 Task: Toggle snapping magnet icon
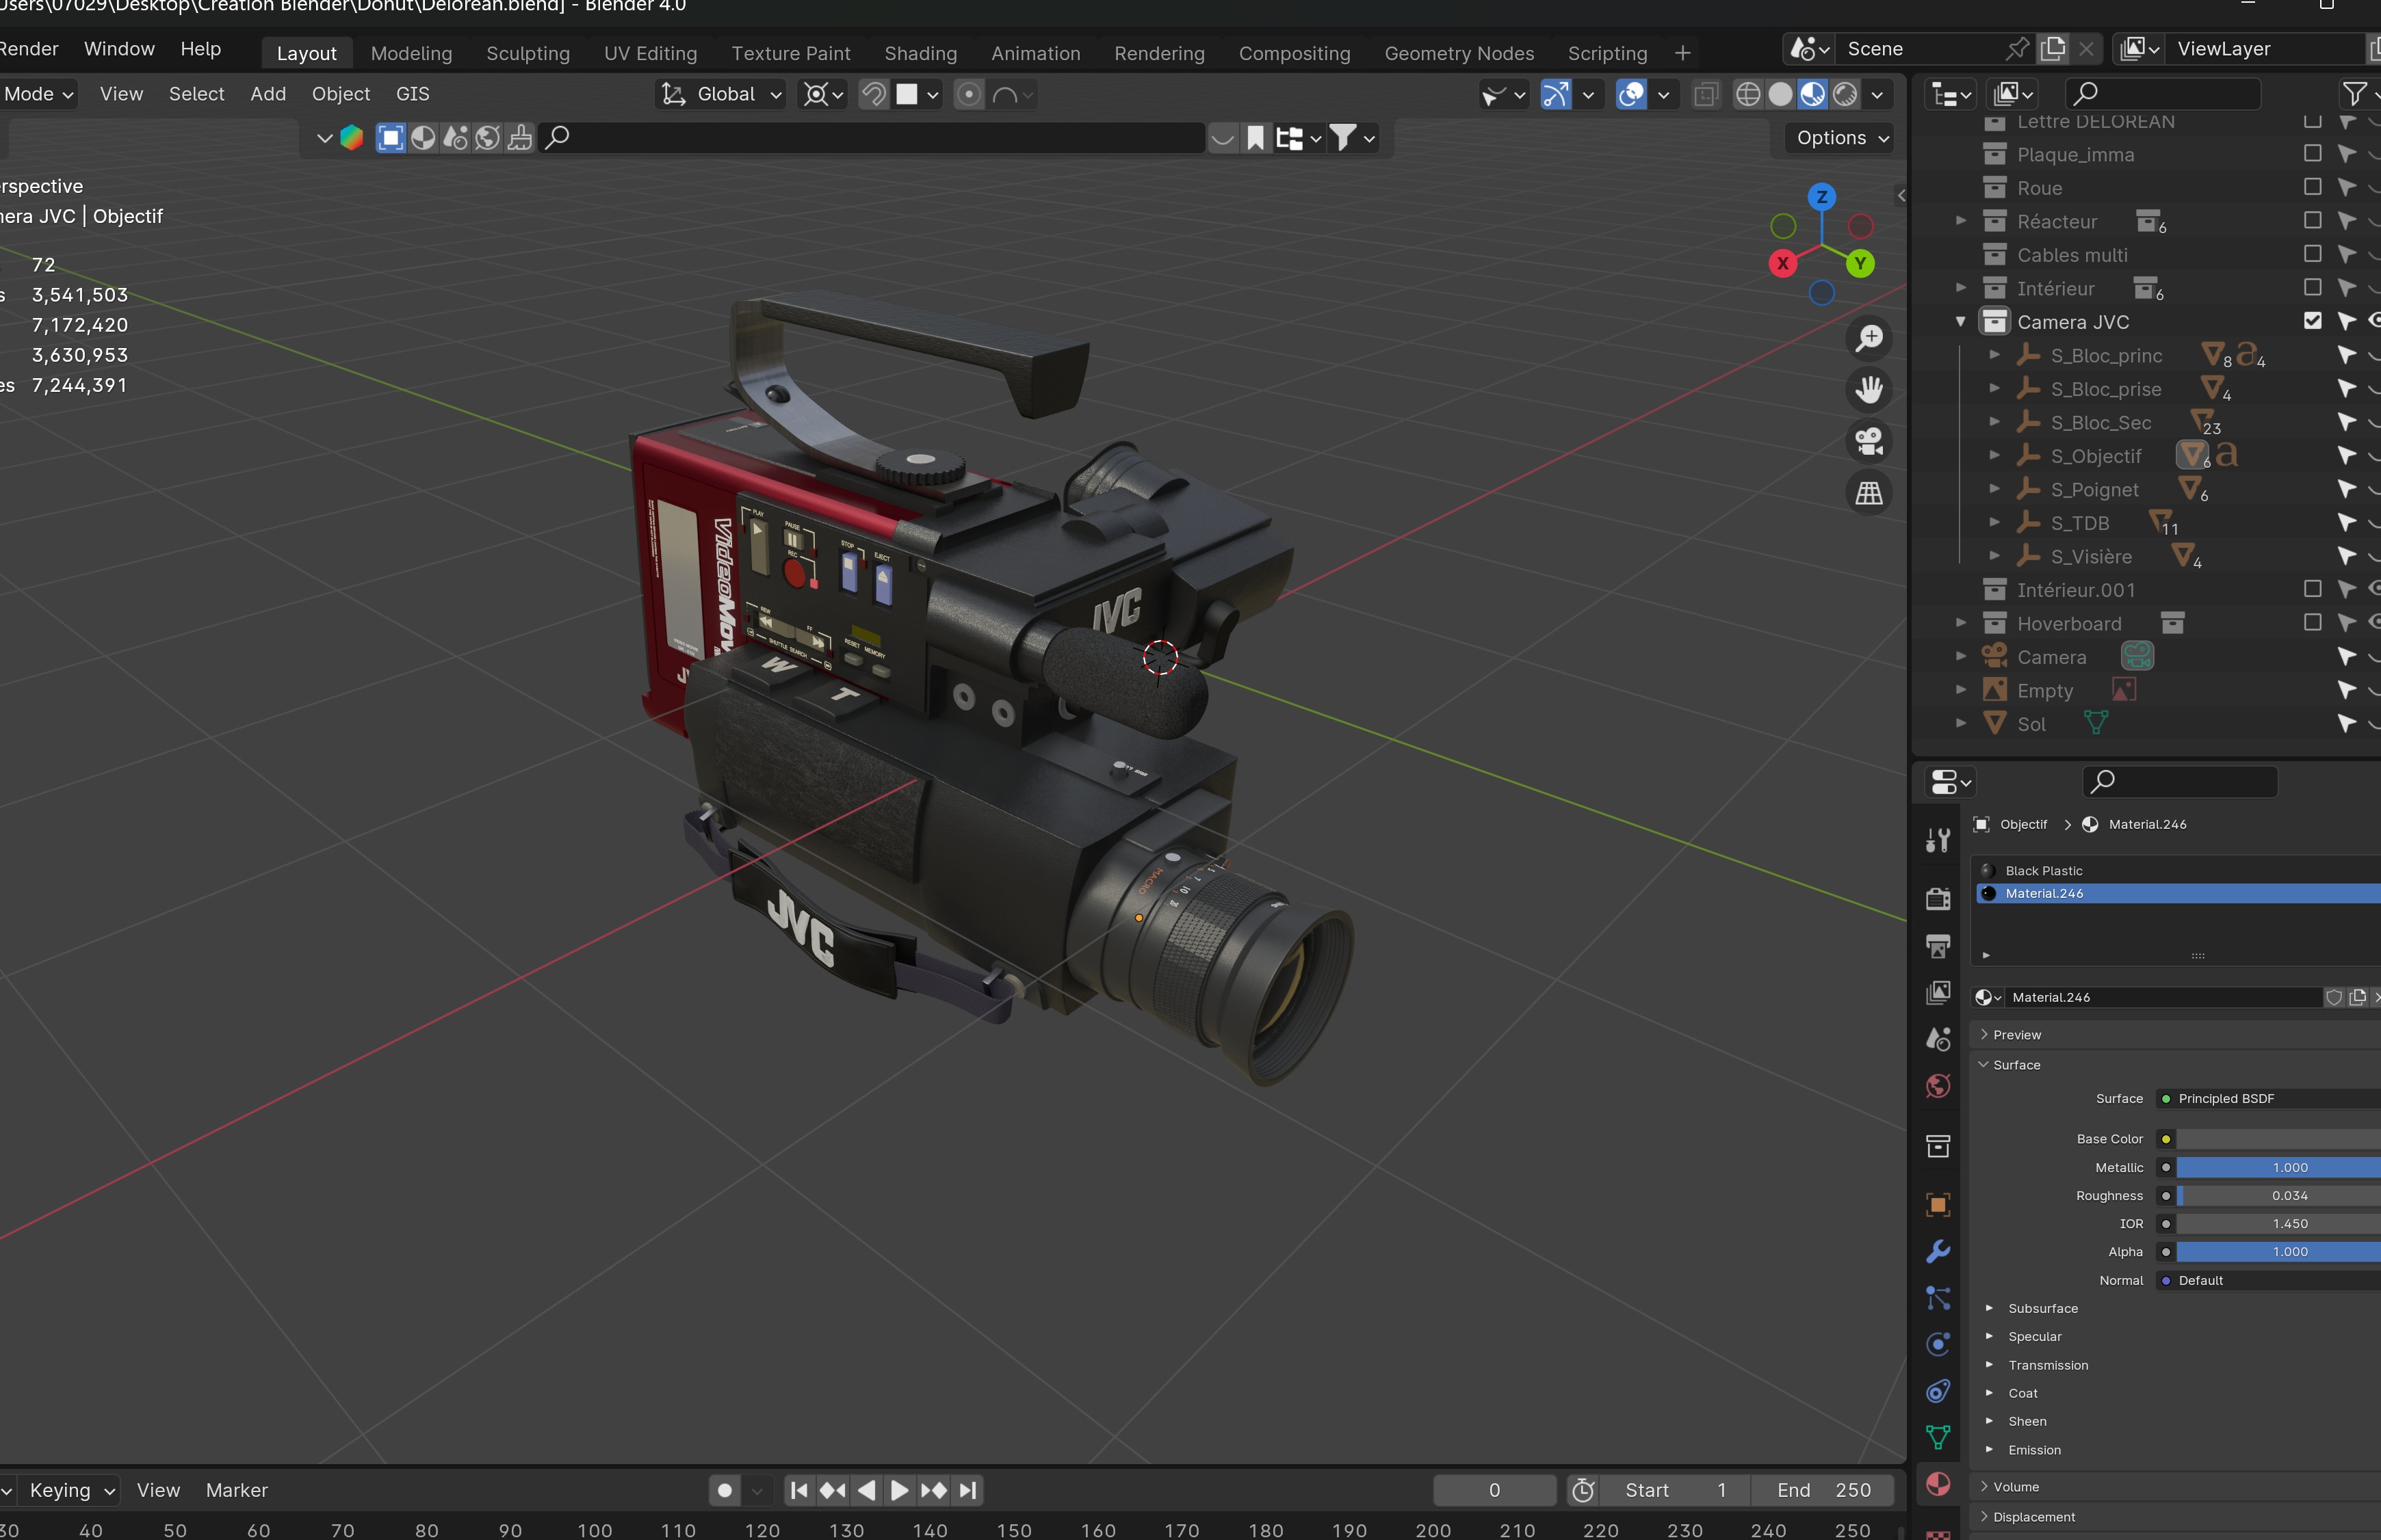[x=873, y=94]
